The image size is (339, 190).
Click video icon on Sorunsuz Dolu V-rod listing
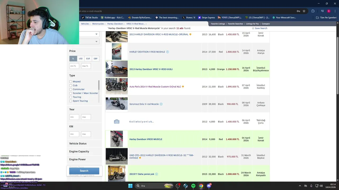(x=161, y=104)
